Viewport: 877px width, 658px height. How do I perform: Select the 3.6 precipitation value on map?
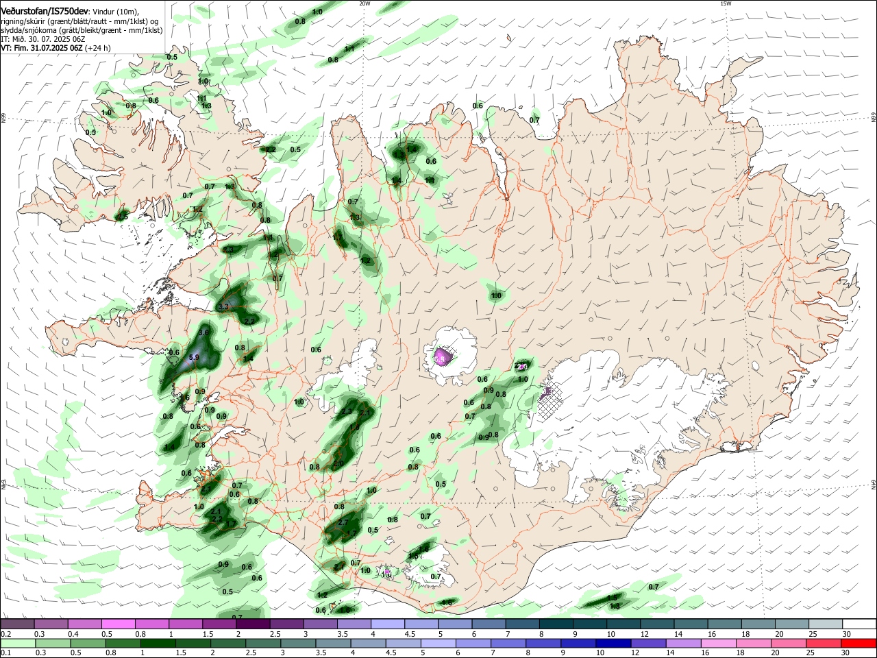tap(203, 332)
